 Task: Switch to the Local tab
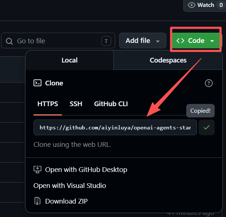click(70, 60)
